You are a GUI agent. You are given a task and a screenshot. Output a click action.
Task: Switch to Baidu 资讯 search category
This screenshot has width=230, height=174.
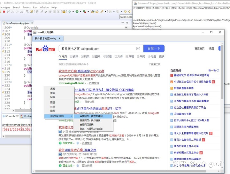pyautogui.click(x=74, y=56)
